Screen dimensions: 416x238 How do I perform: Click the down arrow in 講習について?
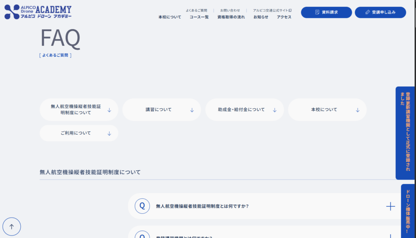(192, 110)
